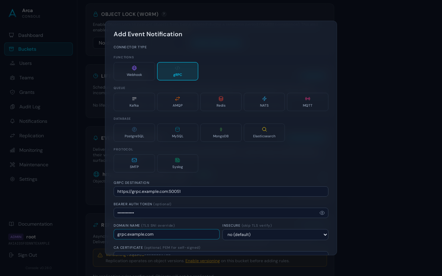Open the Monitoring page
This screenshot has height=276, width=442.
pyautogui.click(x=38, y=150)
